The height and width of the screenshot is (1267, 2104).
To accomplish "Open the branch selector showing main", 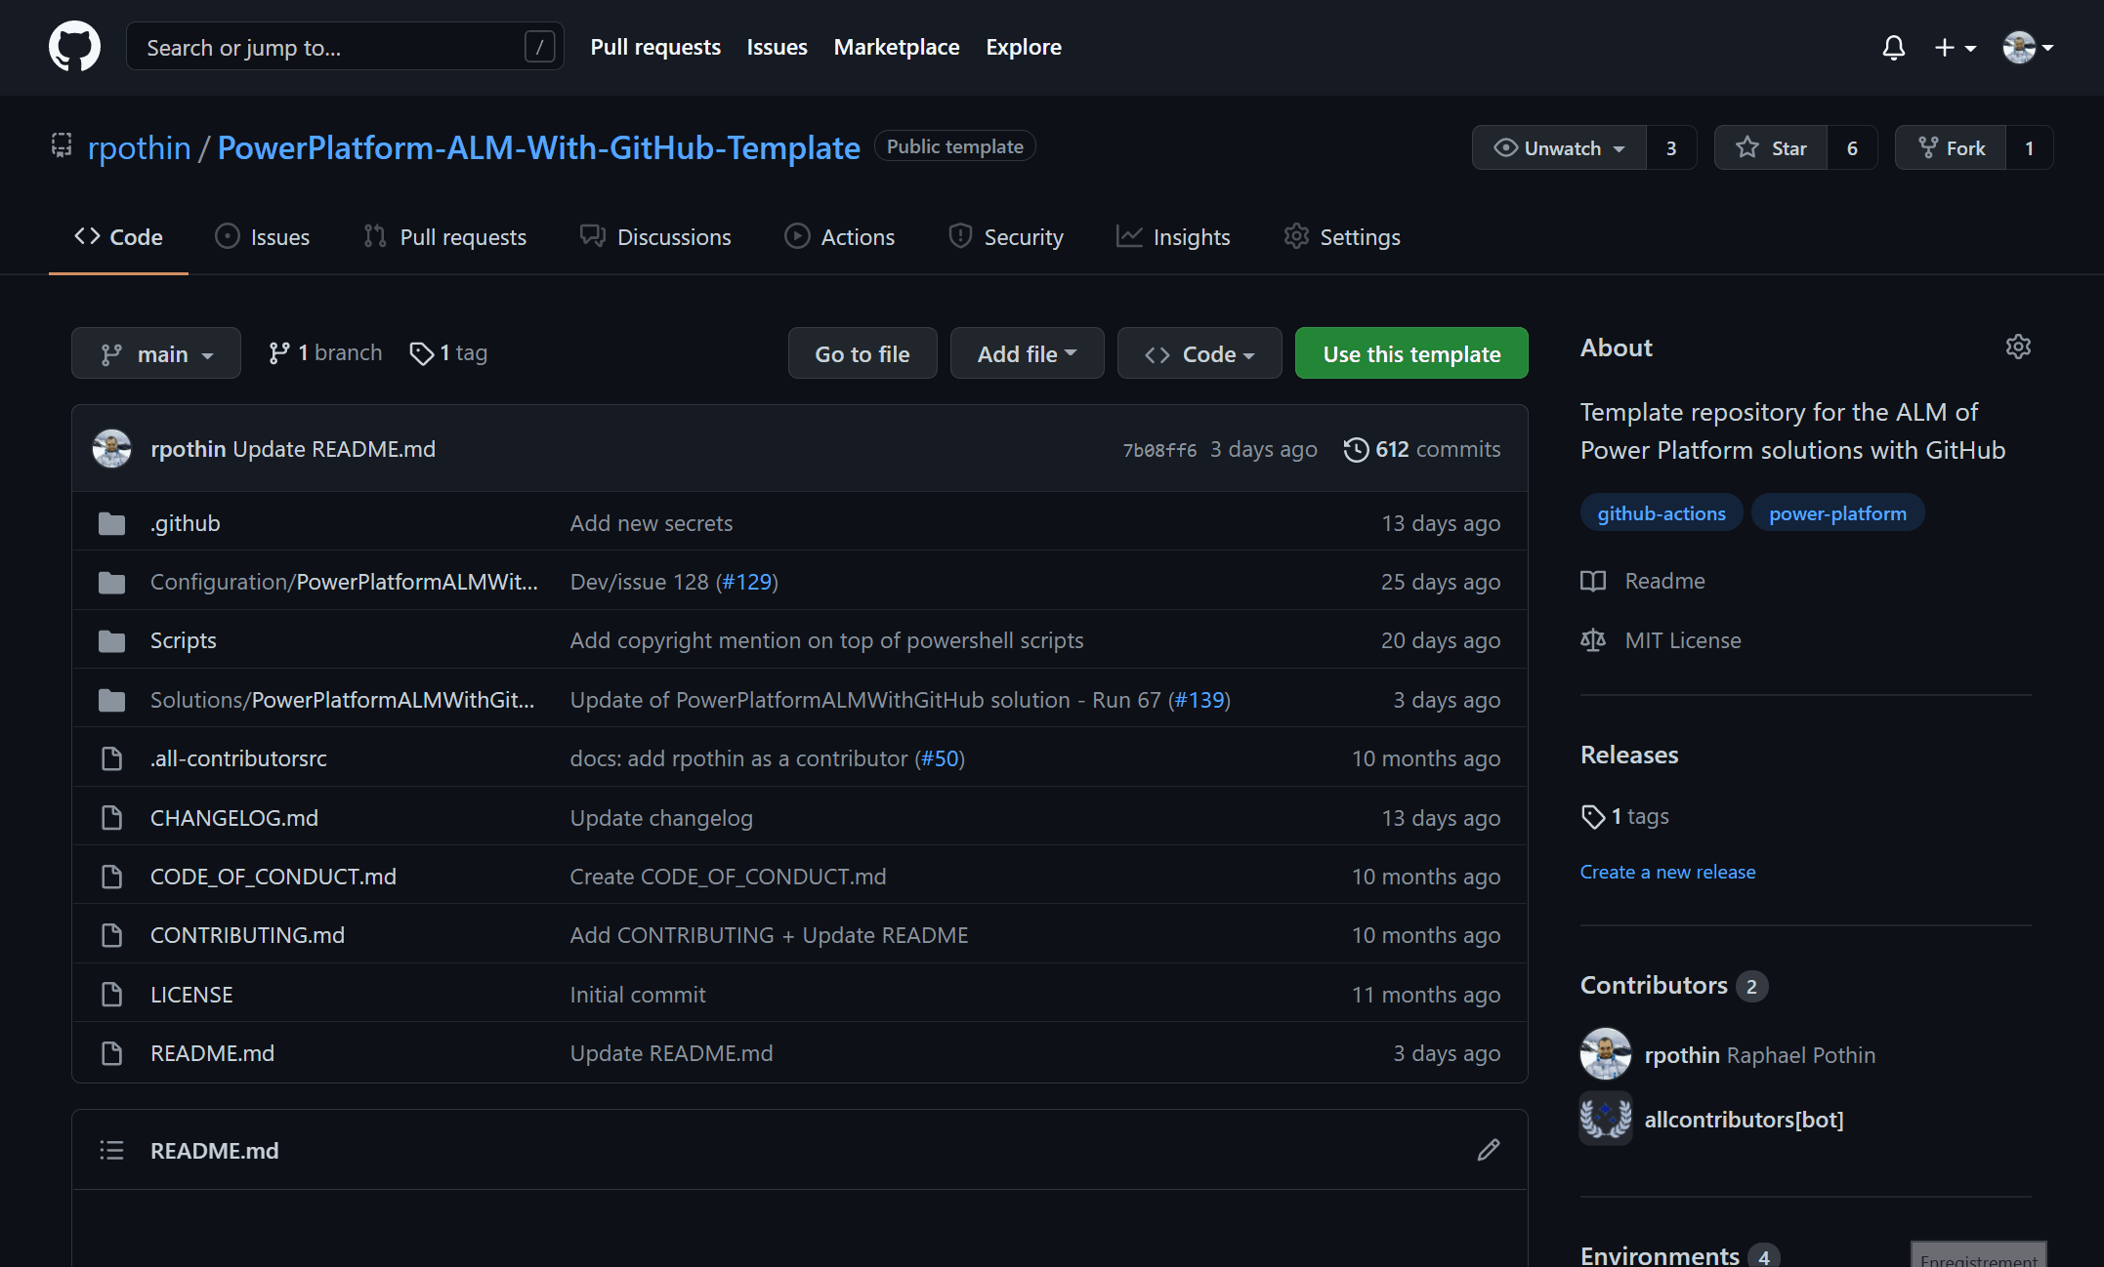I will pyautogui.click(x=155, y=352).
